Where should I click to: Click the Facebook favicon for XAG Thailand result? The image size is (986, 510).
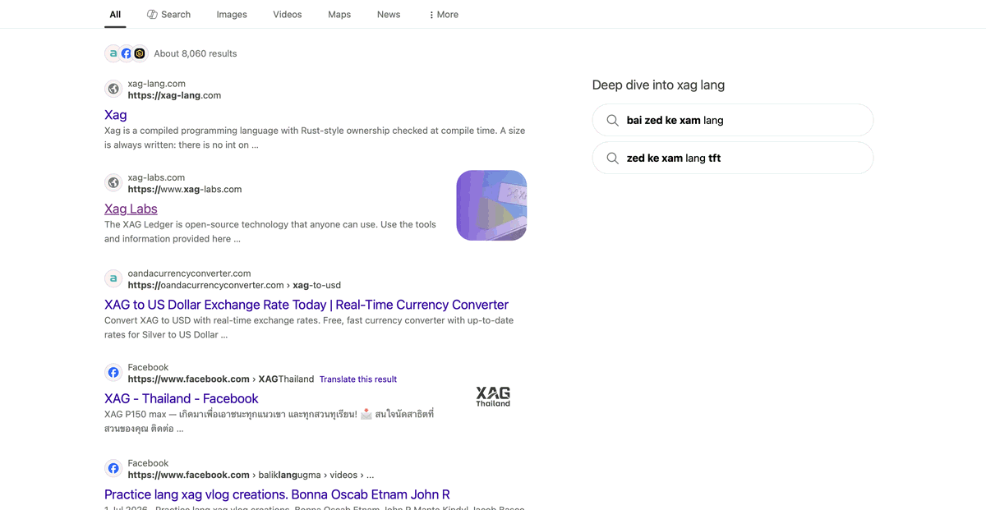pos(113,372)
